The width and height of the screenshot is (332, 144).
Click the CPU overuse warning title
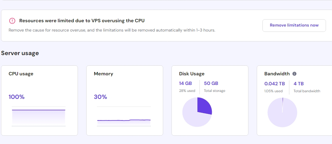(x=82, y=21)
